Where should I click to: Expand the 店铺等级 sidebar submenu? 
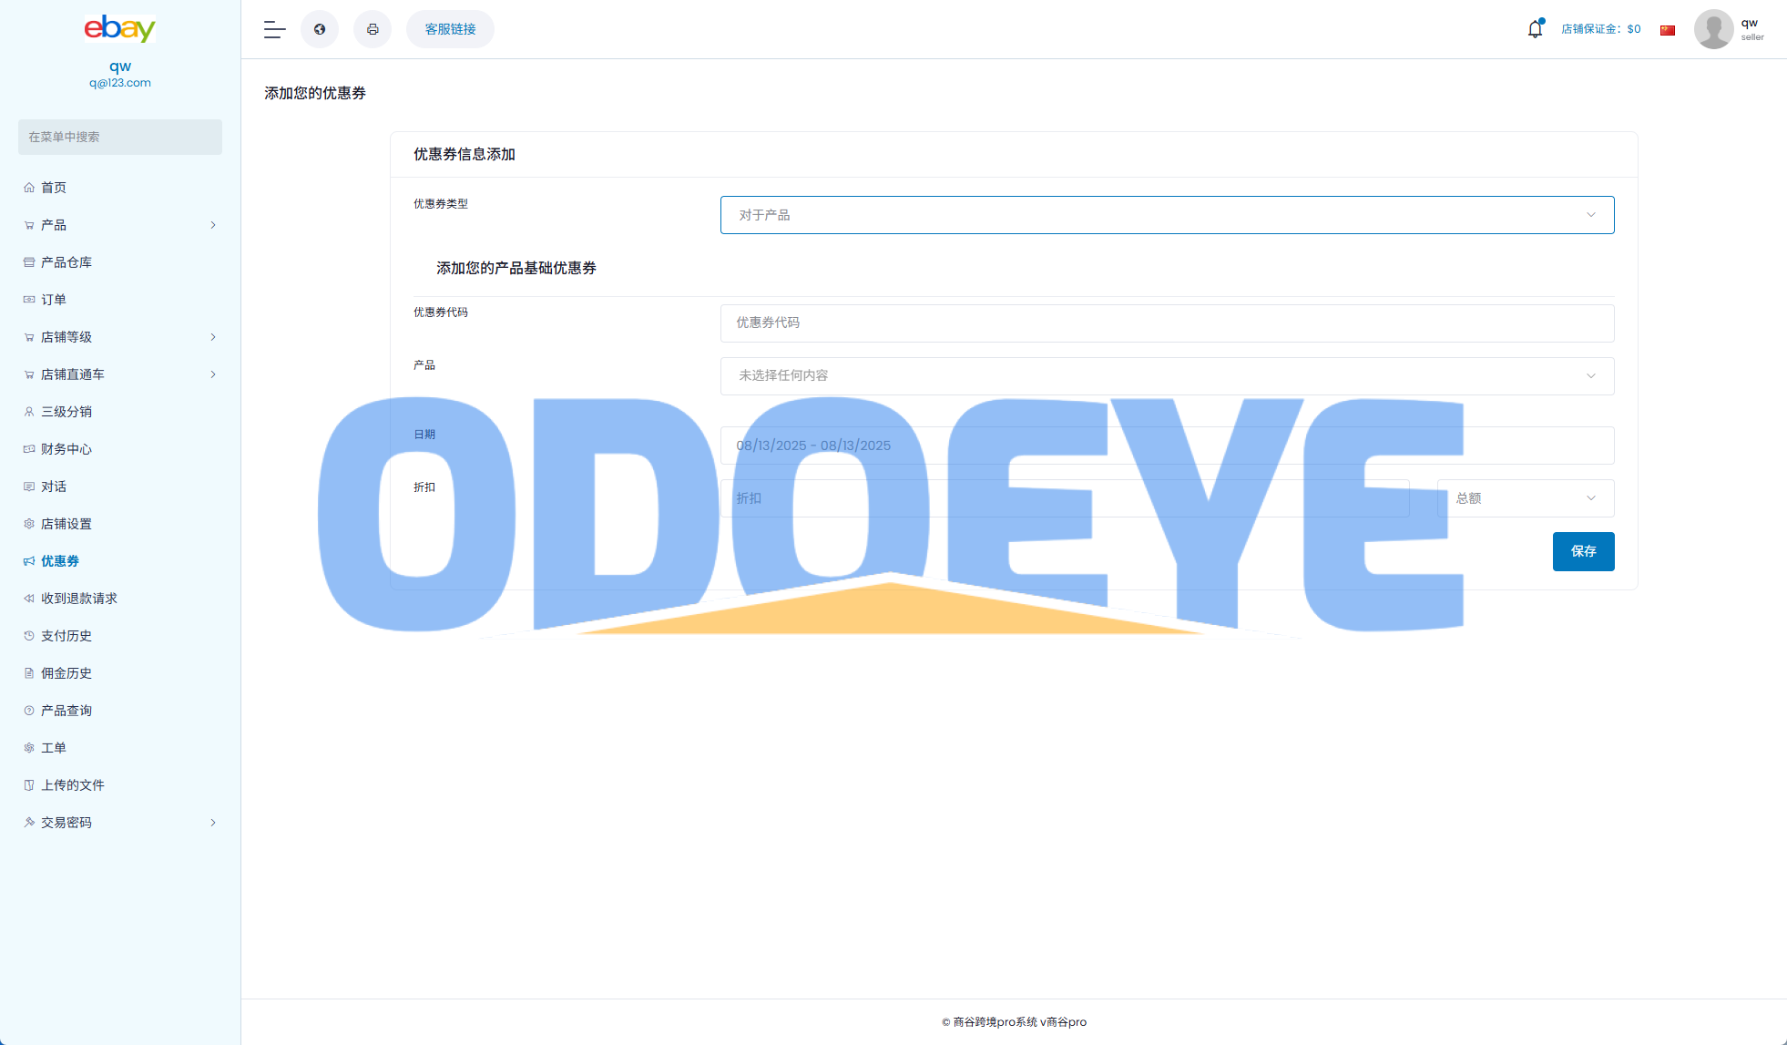click(x=213, y=337)
